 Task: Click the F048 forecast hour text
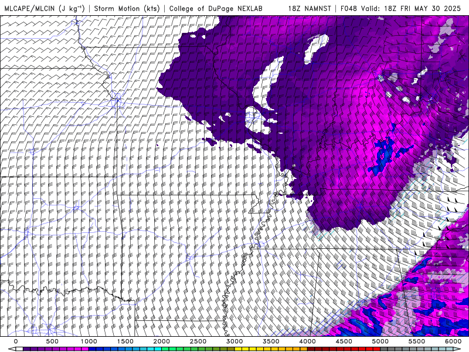349,8
